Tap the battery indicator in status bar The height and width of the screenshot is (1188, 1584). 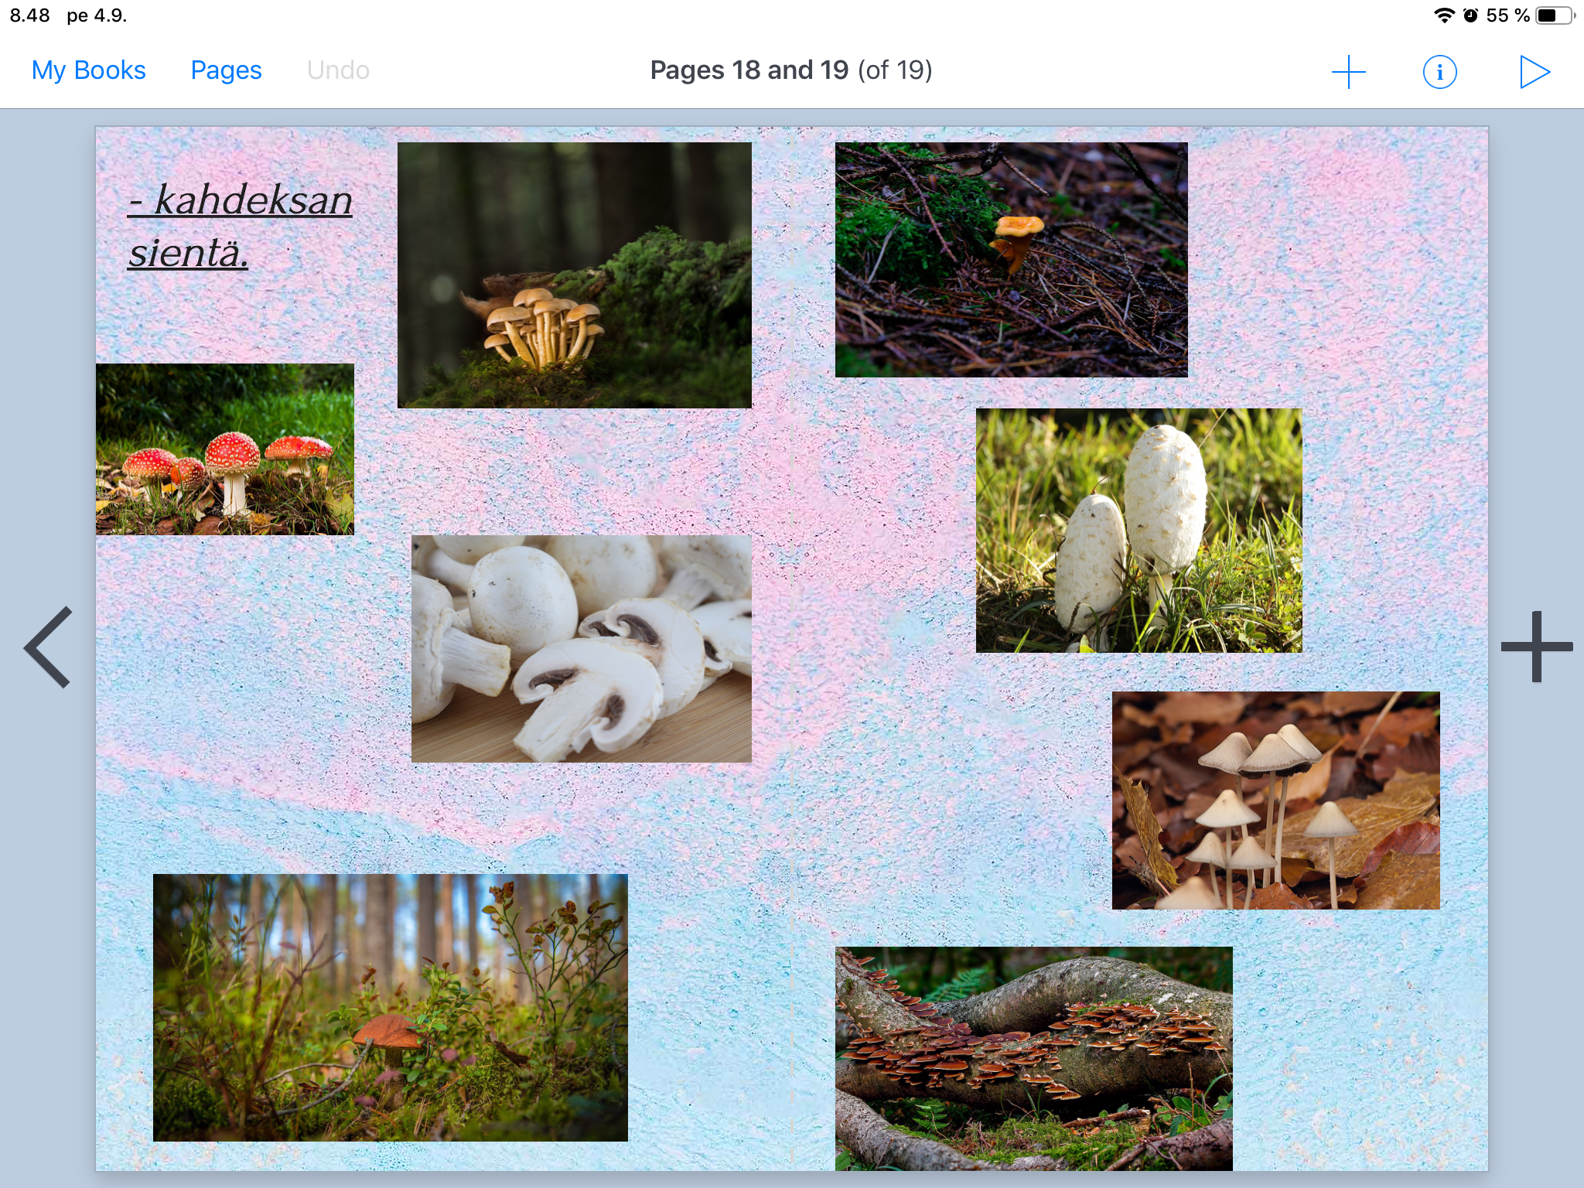1553,15
